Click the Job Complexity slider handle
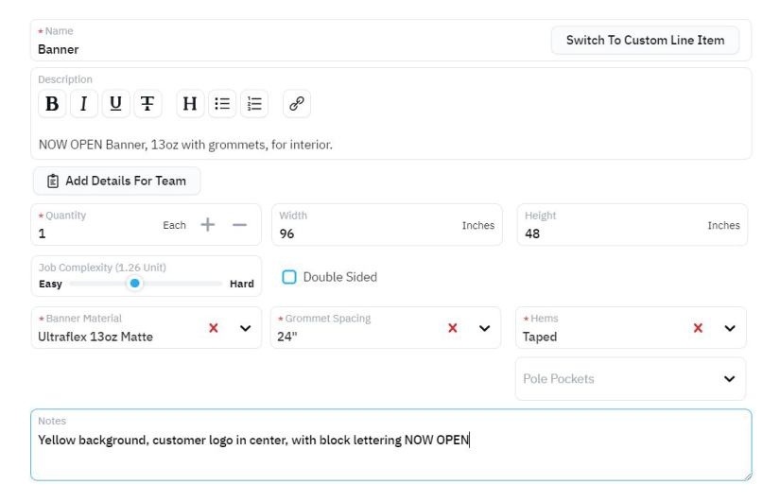The width and height of the screenshot is (780, 502). pos(134,283)
